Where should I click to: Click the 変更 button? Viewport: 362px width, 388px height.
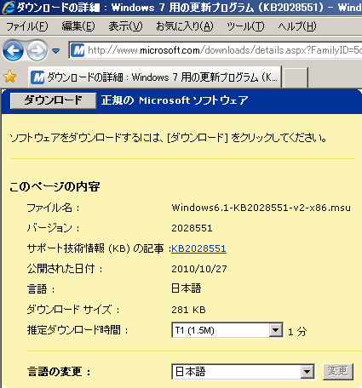click(338, 372)
